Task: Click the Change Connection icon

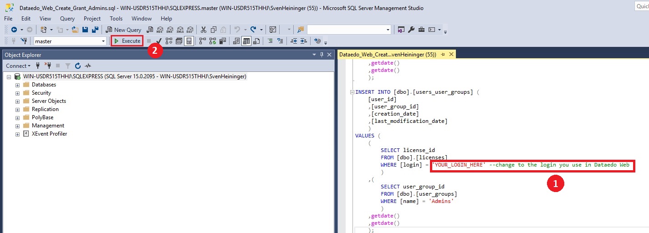Action: [25, 41]
